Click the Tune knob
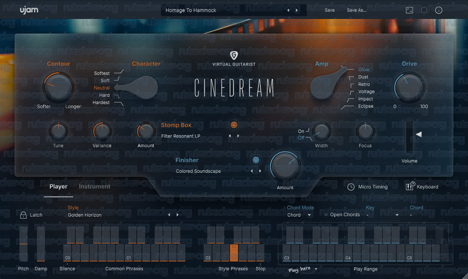The height and width of the screenshot is (279, 468). click(58, 131)
